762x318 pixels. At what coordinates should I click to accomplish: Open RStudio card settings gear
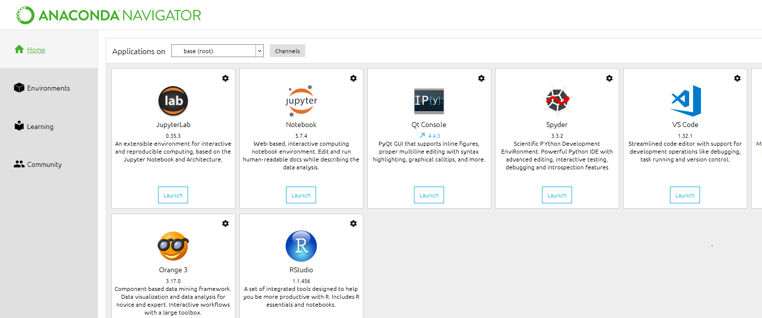353,223
